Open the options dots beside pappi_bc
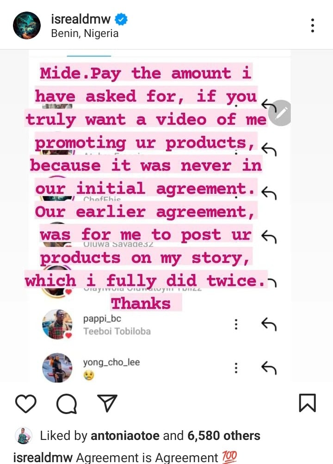 236,324
